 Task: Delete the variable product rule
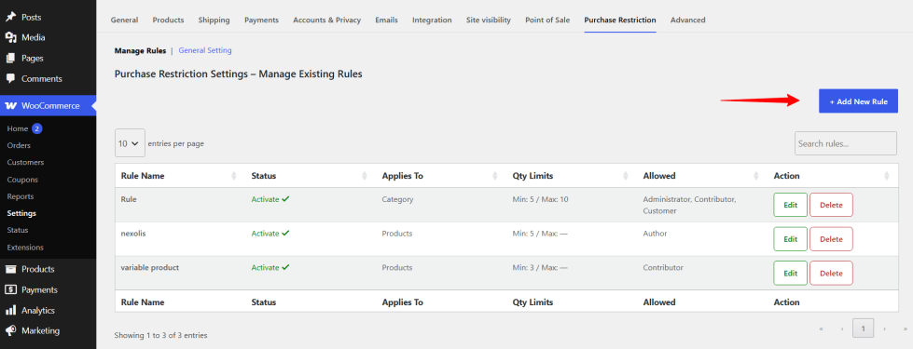coord(831,273)
